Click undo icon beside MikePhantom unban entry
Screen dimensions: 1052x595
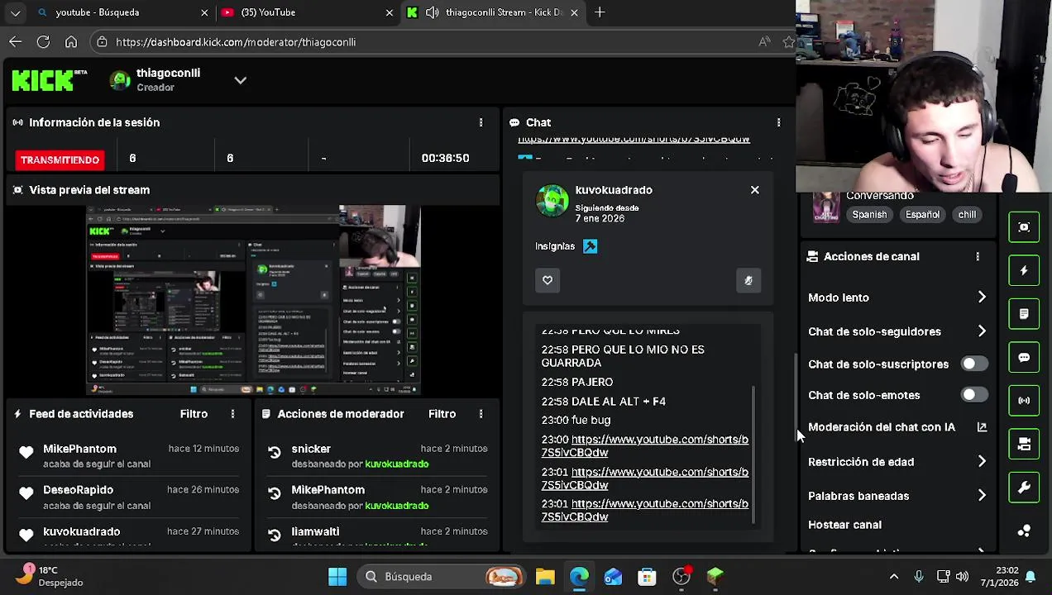(x=275, y=493)
